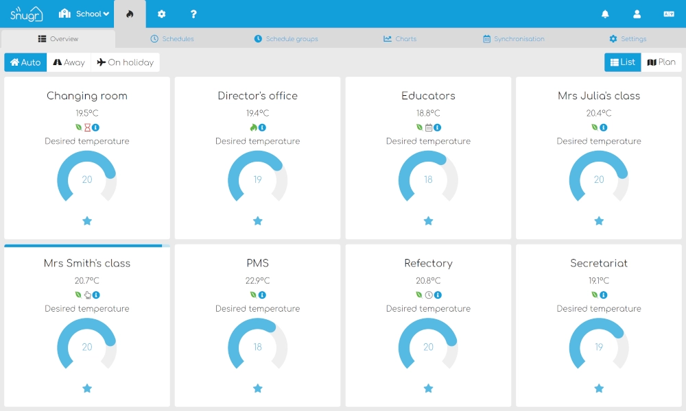Adjust Mrs Julia's class temperature dial

[599, 177]
